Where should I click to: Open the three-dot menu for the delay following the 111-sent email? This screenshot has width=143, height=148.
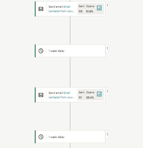[x=107, y=134]
